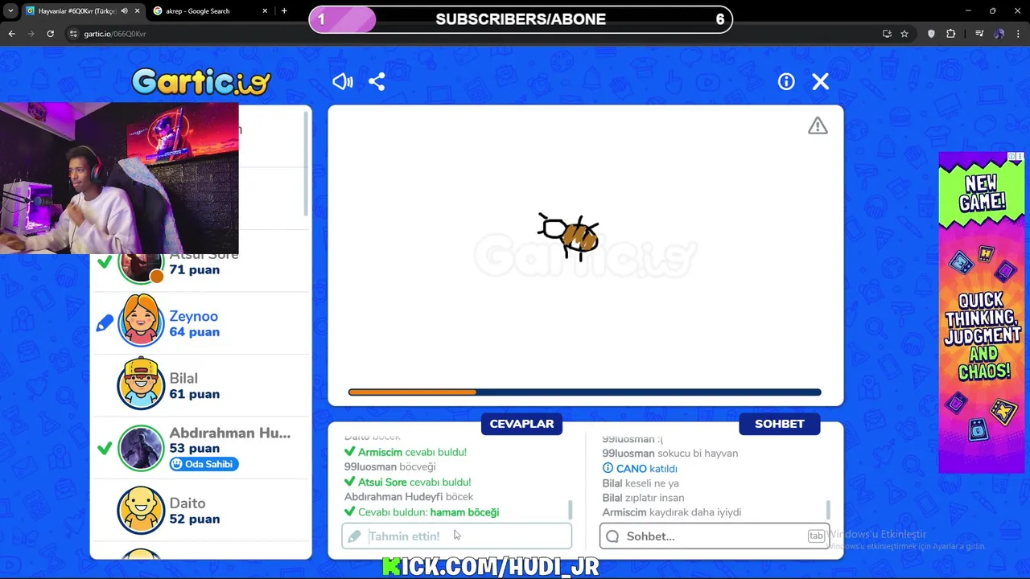Screen dimensions: 1030x579
Task: Select player name 'Daito' in the list
Action: pyautogui.click(x=187, y=503)
